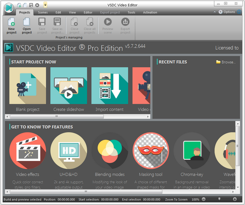Click the Open project ribbon icon
Viewport: 245px width, 205px height.
[27, 22]
